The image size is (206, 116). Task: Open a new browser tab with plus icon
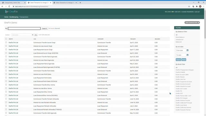point(80,3)
